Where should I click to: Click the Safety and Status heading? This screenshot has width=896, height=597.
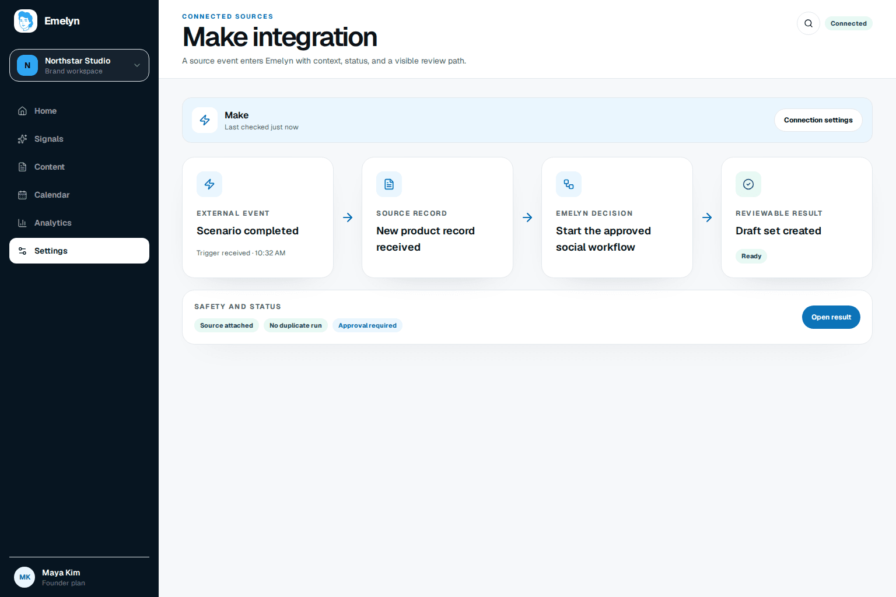[x=237, y=307]
